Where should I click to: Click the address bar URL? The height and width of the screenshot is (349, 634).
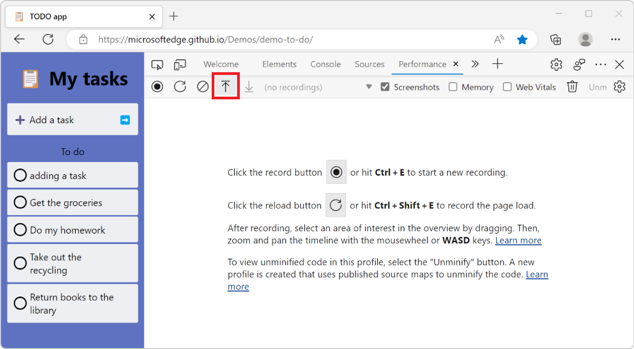click(205, 39)
